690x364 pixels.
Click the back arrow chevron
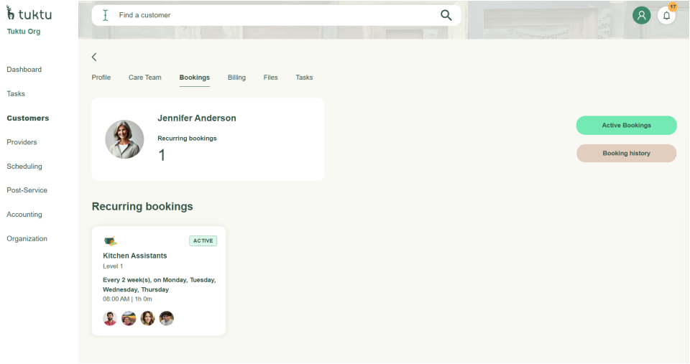click(x=94, y=57)
